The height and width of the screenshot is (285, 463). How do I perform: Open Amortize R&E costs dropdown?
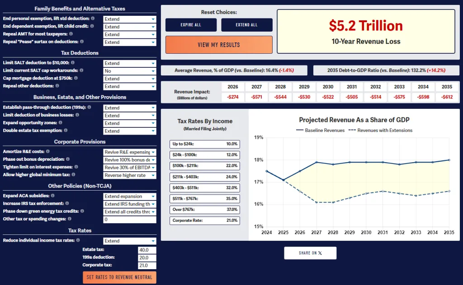pyautogui.click(x=130, y=152)
